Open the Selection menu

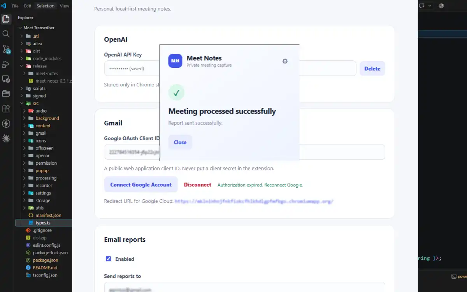tap(46, 6)
